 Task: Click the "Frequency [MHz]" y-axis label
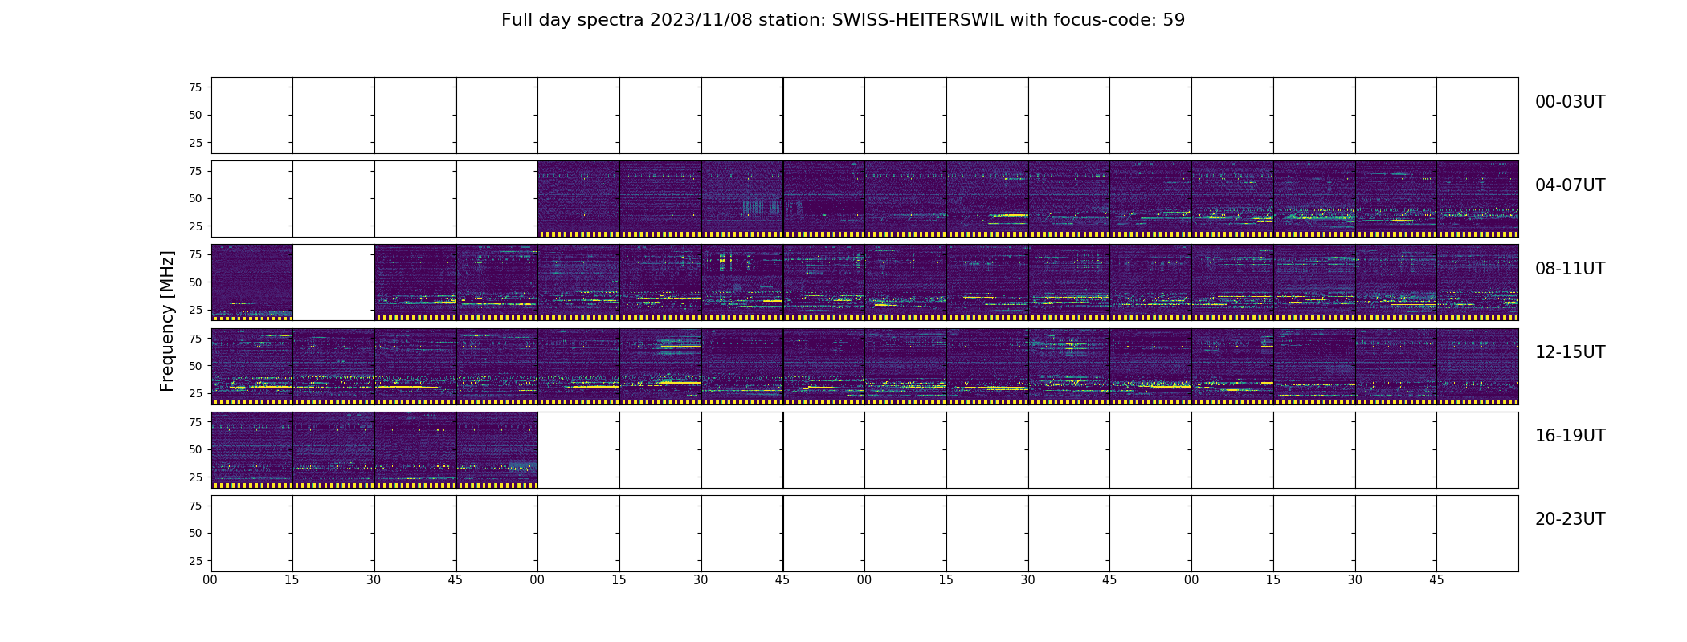[x=167, y=321]
